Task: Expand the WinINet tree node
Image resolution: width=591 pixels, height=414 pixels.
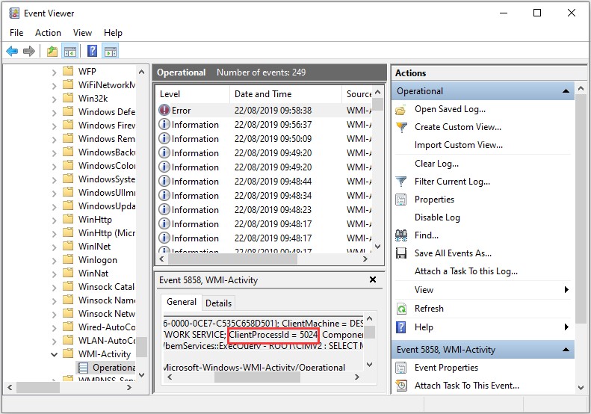Action: (x=55, y=247)
